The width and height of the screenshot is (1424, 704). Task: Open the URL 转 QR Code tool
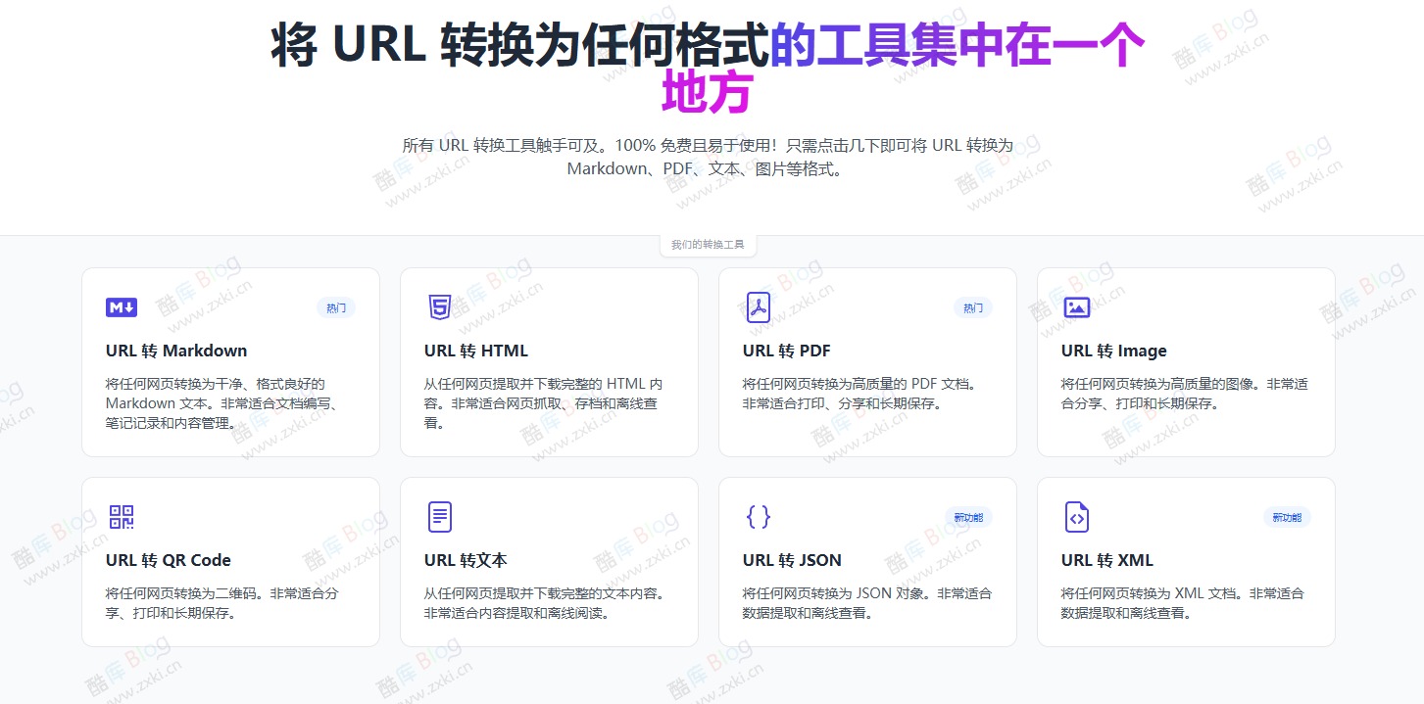pyautogui.click(x=168, y=560)
